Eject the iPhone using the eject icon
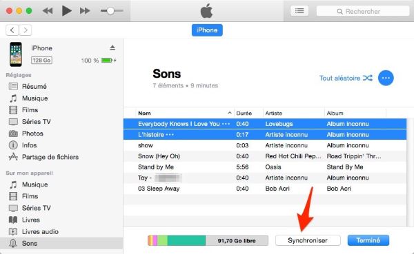The width and height of the screenshot is (414, 254). tap(112, 47)
